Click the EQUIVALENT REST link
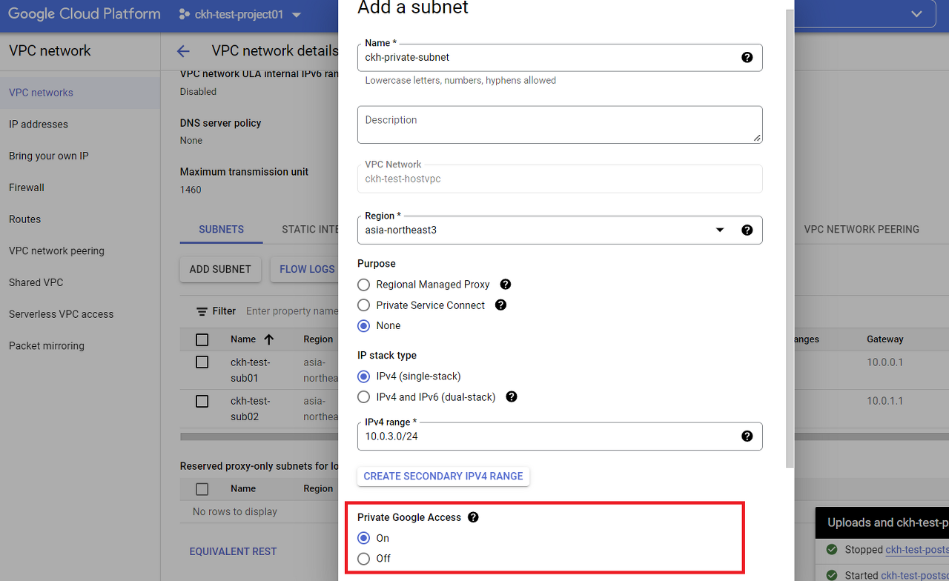Image resolution: width=949 pixels, height=581 pixels. [x=233, y=551]
